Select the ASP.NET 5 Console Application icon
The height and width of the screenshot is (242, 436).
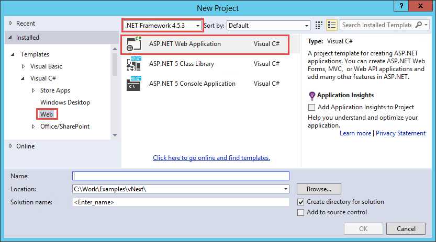[134, 84]
